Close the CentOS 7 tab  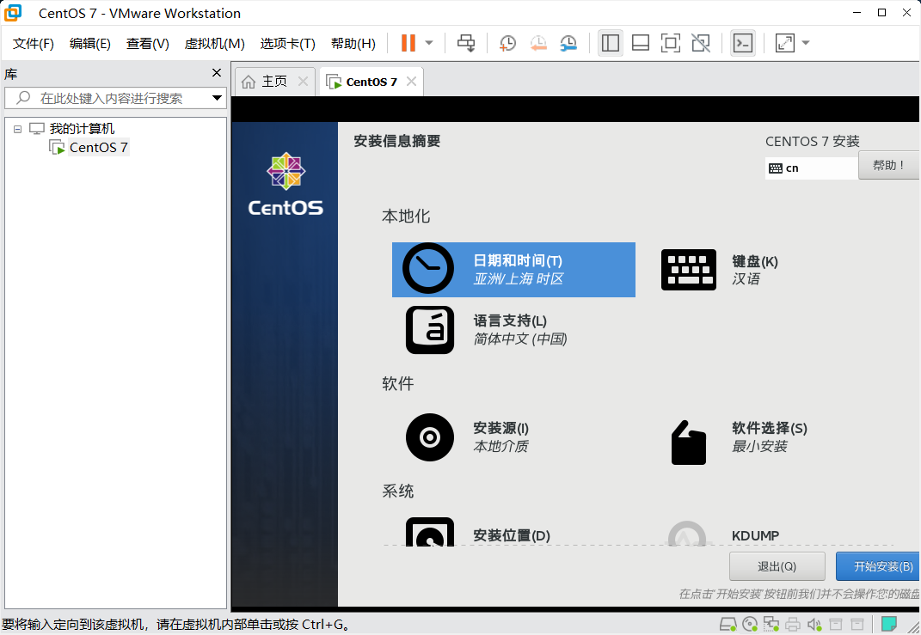pos(412,82)
